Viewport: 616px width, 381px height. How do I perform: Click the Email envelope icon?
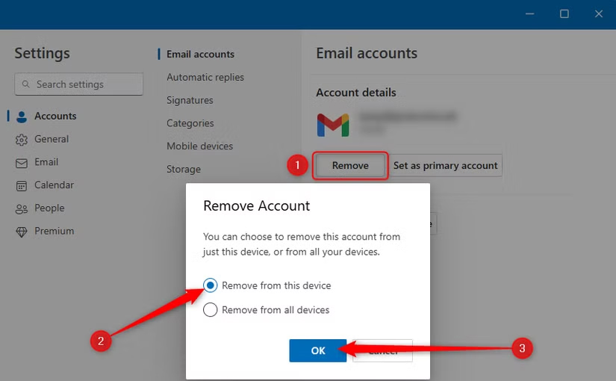point(22,163)
